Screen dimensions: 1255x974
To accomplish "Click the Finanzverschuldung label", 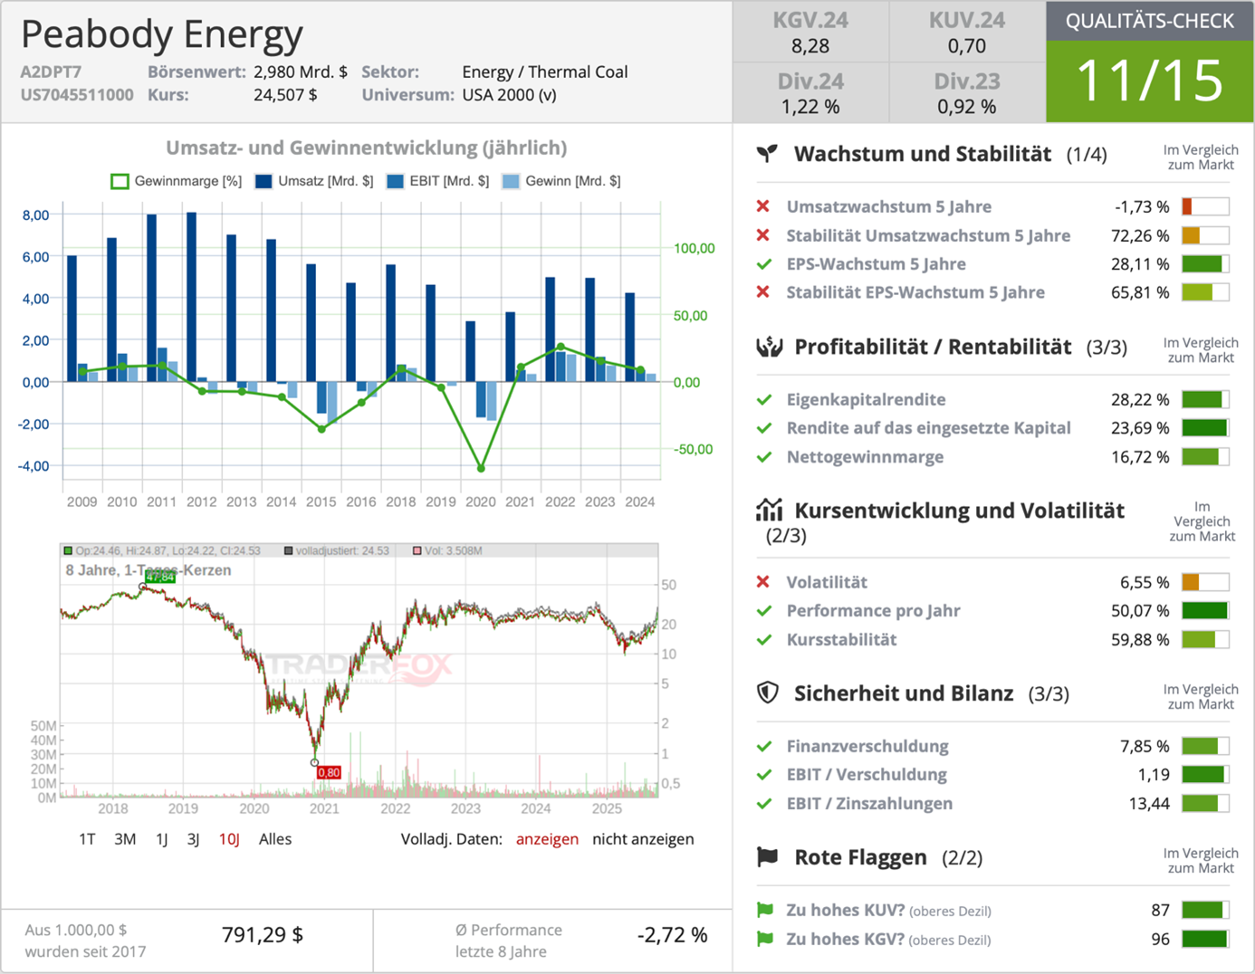I will 867,747.
